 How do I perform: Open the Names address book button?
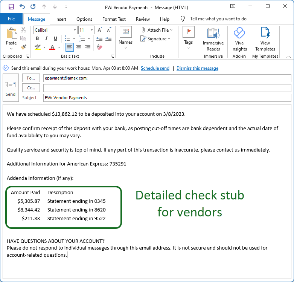tap(126, 38)
